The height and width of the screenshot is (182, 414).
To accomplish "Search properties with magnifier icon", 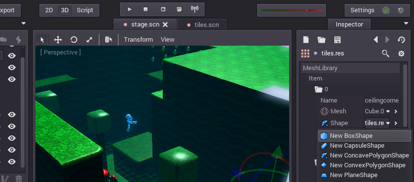I will point(385,53).
